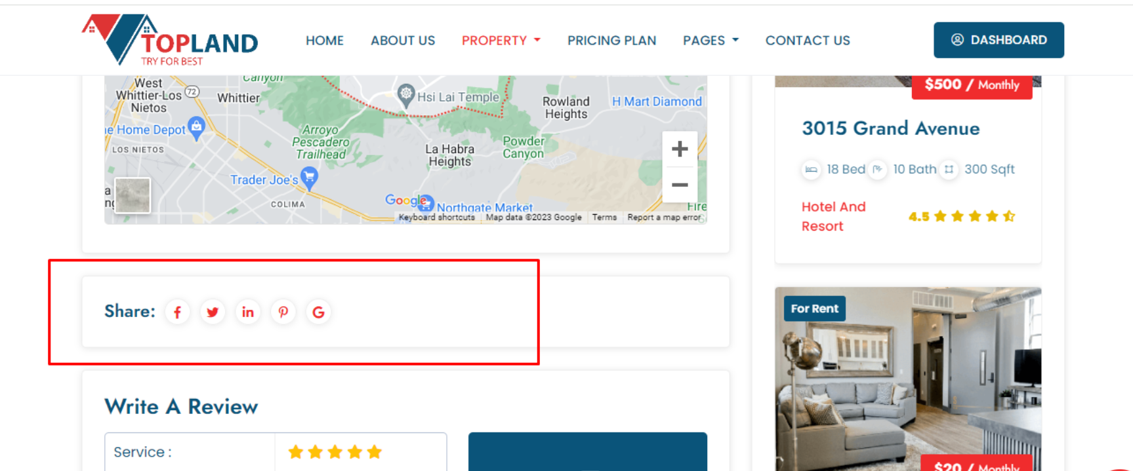Switch map to satellite view thumbnail
Screen dimensions: 1133x471
133,195
